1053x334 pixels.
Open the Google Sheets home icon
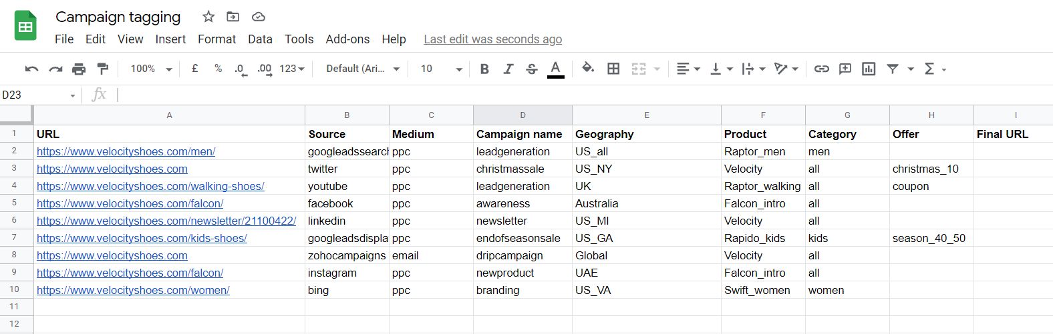click(x=25, y=26)
